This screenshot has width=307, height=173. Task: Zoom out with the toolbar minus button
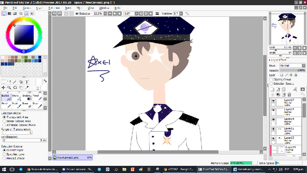point(110,13)
